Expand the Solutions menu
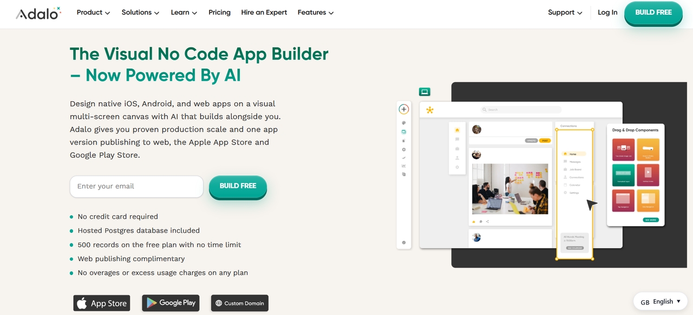Image resolution: width=693 pixels, height=315 pixels. point(140,12)
